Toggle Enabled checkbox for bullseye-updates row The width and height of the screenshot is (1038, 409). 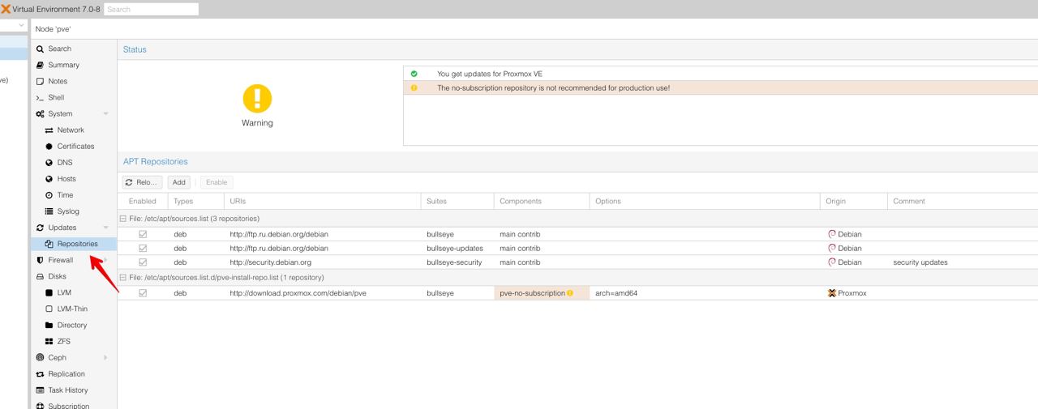pos(143,249)
